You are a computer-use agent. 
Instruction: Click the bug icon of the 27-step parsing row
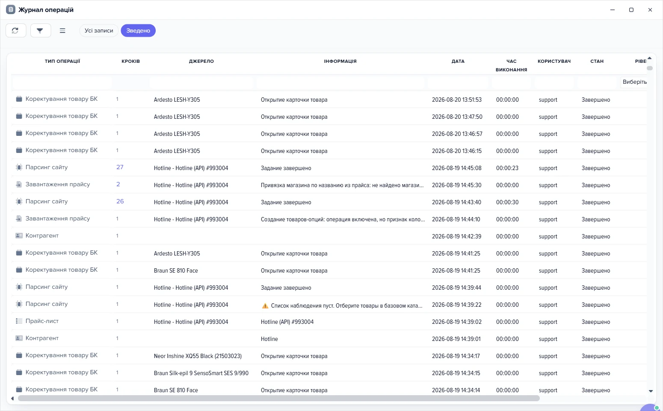tap(19, 167)
